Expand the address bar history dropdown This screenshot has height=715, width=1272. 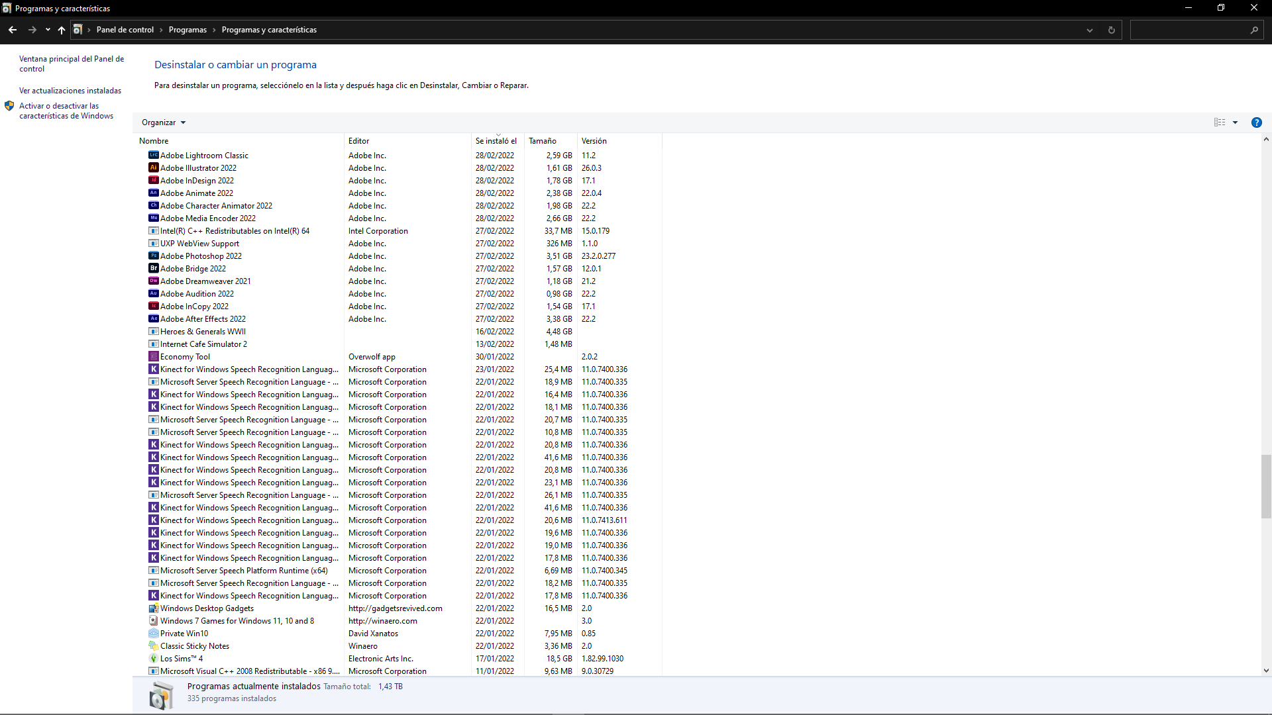1089,30
